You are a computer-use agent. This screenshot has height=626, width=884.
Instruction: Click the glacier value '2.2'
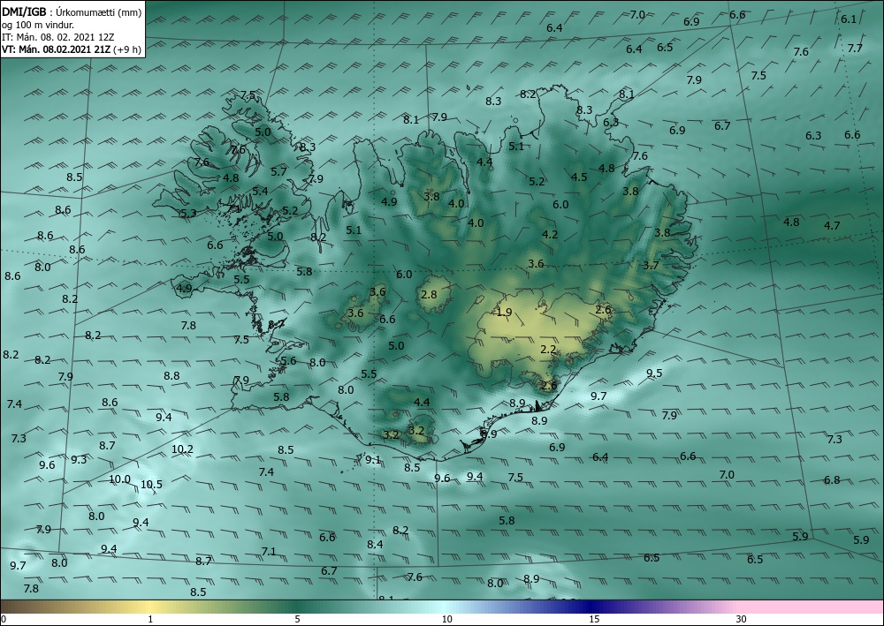tap(548, 350)
